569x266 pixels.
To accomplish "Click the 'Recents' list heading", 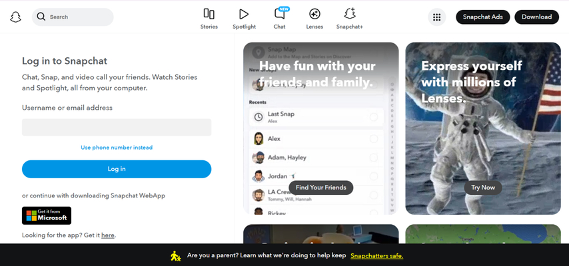I will 258,102.
